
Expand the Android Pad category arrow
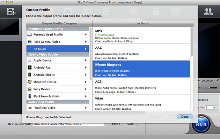[x=86, y=68]
